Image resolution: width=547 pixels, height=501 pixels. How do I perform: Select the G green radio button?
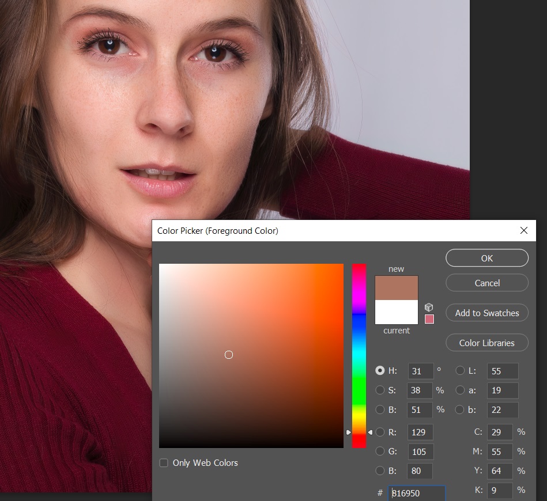click(x=380, y=451)
